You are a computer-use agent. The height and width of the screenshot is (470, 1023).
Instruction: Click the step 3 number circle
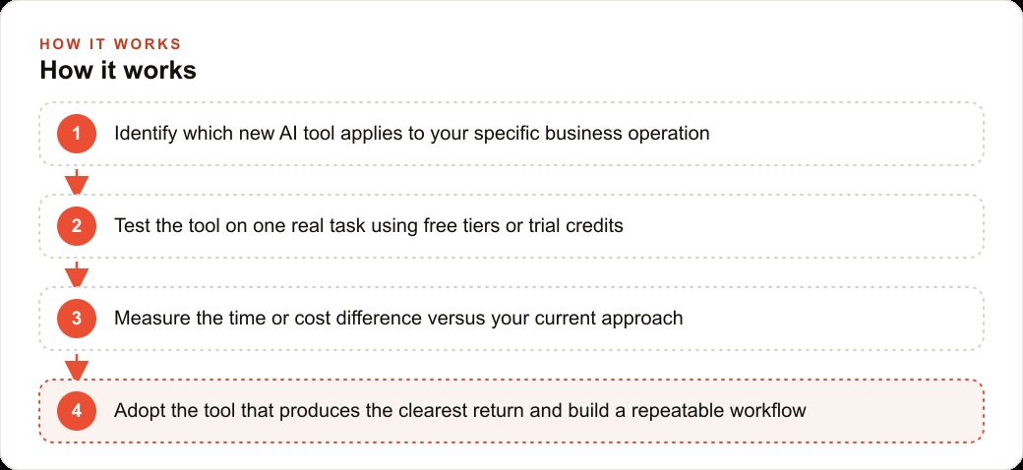pyautogui.click(x=77, y=319)
